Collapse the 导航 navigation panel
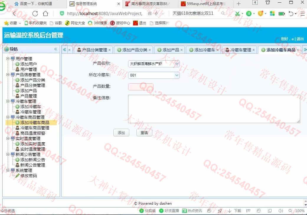 (x=55, y=49)
